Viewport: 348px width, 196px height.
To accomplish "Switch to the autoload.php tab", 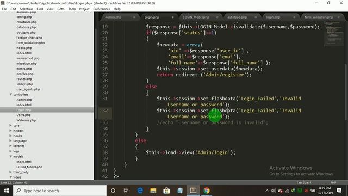I will [237, 17].
